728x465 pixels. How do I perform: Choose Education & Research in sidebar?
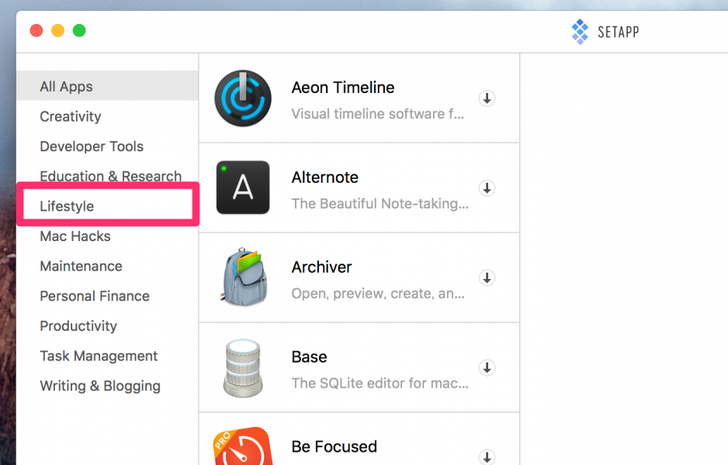point(110,176)
